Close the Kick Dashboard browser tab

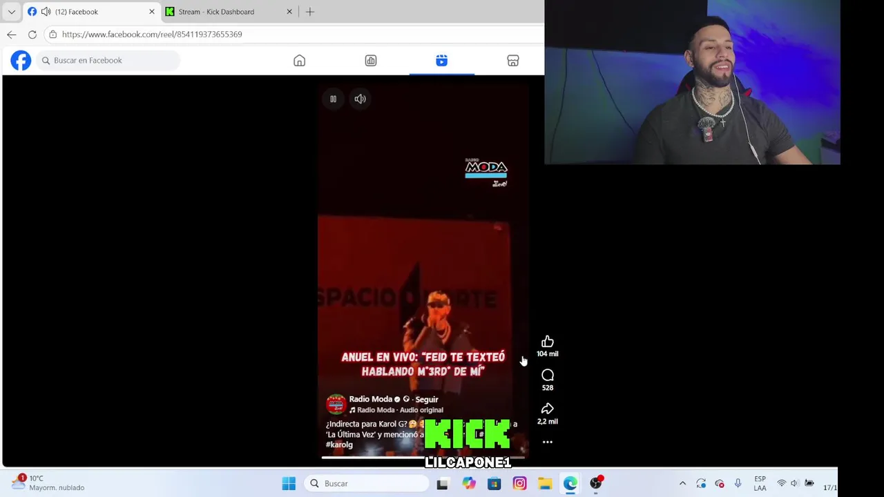coord(289,12)
